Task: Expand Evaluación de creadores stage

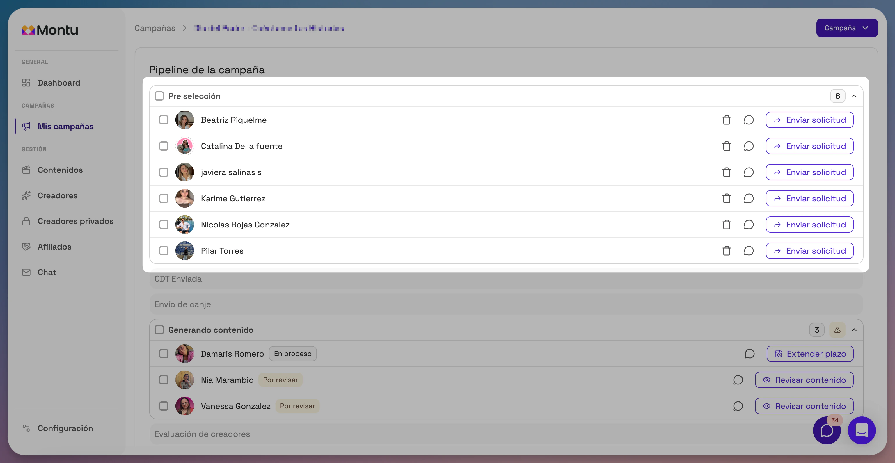Action: (506, 434)
